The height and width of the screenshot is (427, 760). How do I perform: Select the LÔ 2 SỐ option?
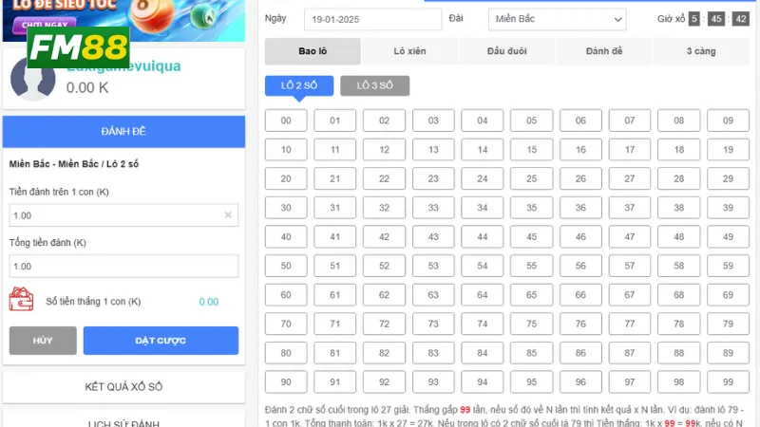click(298, 85)
